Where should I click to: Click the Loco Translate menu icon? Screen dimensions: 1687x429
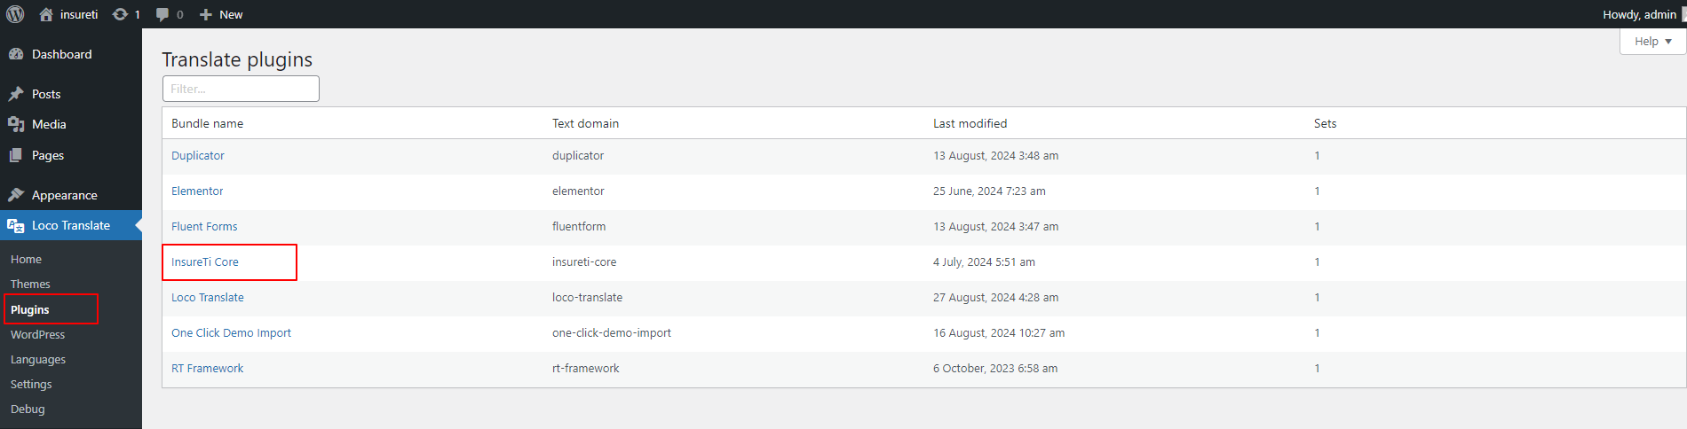click(x=16, y=225)
